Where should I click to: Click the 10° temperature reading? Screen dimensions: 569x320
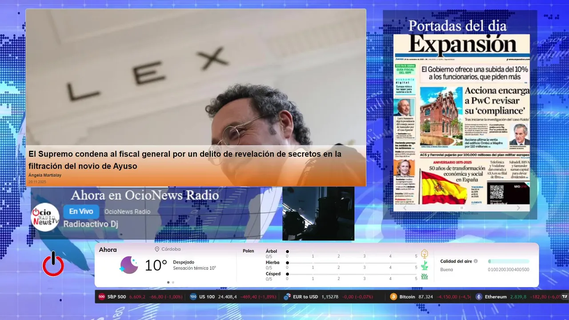pos(156,265)
